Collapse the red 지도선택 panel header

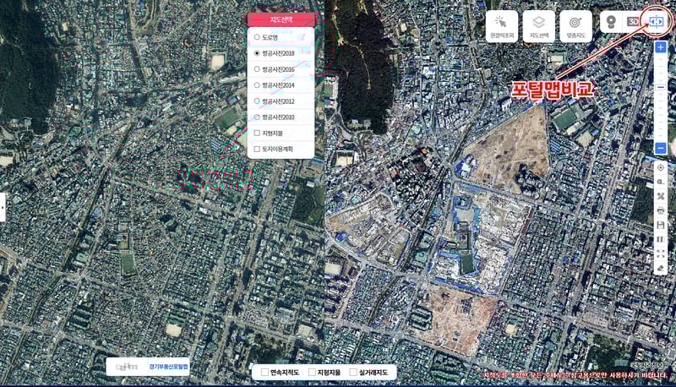click(281, 19)
